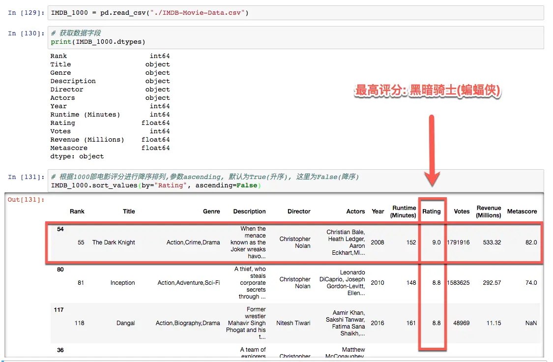
Task: Click the metascore value 82.0
Action: (531, 242)
